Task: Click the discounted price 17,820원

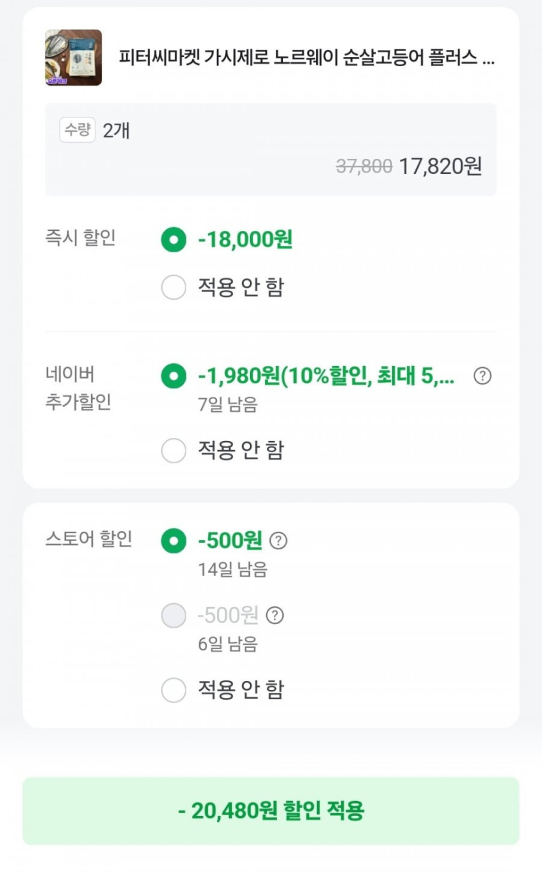Action: coord(440,167)
